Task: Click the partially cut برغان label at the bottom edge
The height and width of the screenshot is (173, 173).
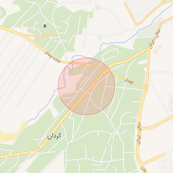Action: coord(144,170)
